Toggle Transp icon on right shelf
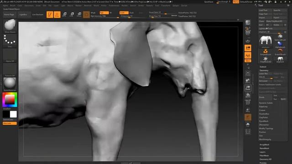292x164 pixels. pyautogui.click(x=248, y=110)
